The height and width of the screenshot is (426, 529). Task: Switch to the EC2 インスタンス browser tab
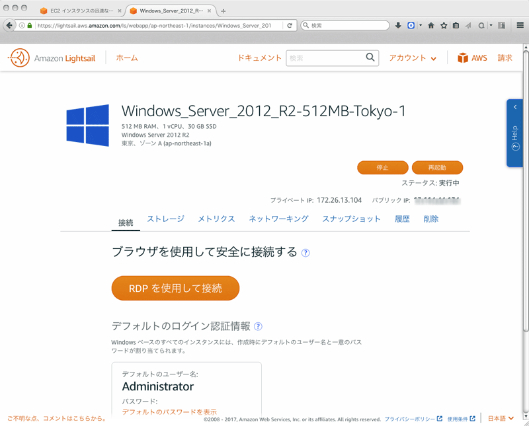[x=81, y=11]
